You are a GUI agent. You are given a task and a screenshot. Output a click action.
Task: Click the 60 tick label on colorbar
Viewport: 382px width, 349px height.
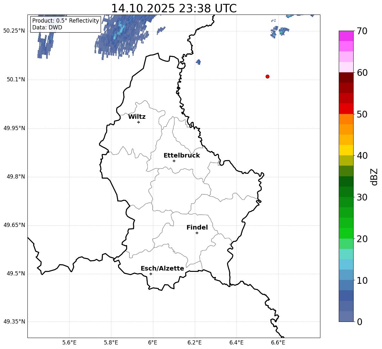362,73
